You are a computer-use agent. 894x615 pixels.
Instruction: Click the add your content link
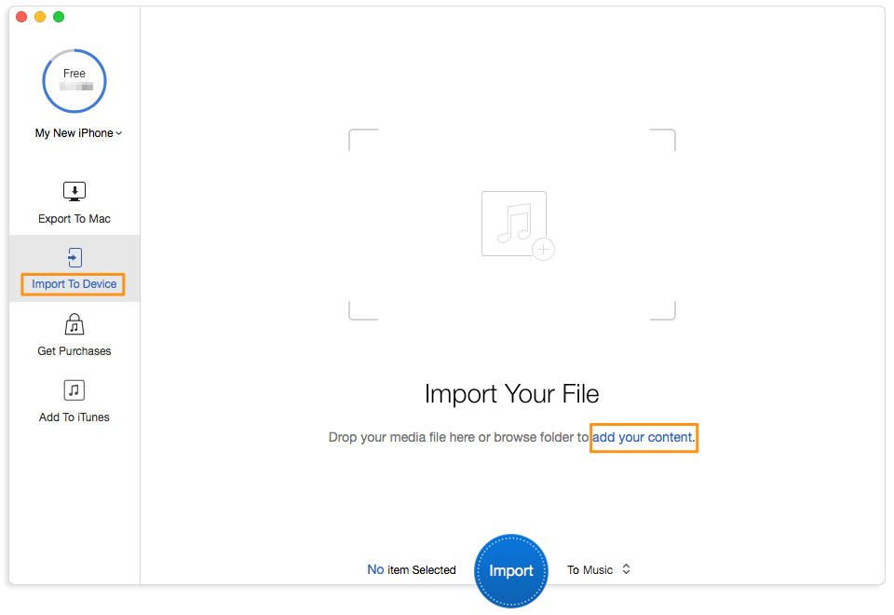pyautogui.click(x=643, y=437)
